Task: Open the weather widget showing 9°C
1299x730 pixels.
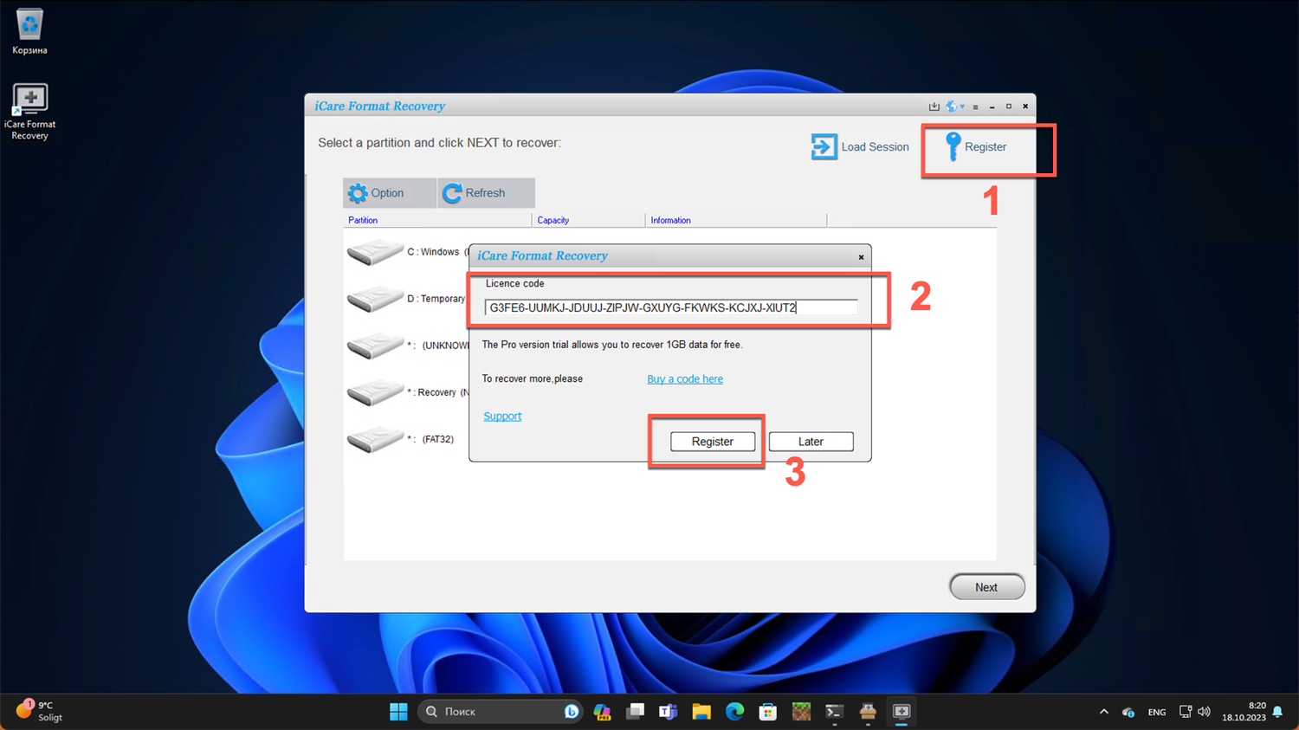Action: click(x=40, y=711)
